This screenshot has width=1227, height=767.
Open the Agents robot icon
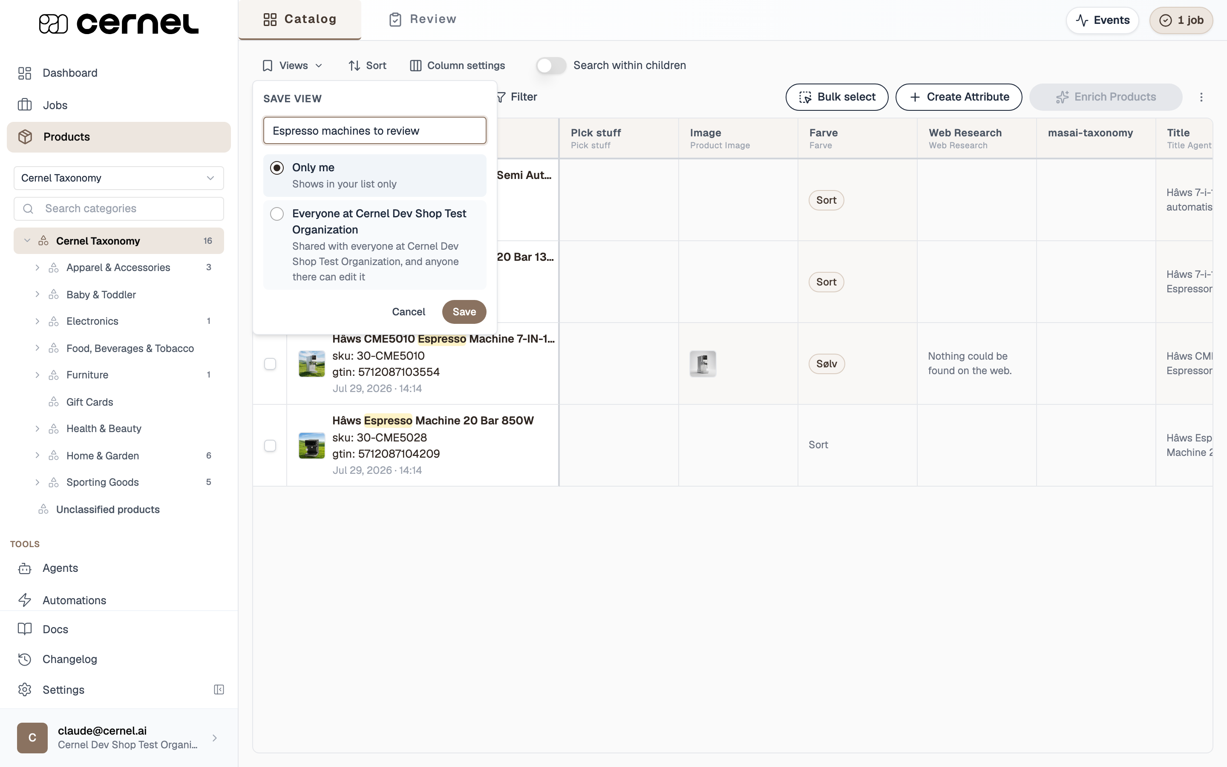(24, 568)
